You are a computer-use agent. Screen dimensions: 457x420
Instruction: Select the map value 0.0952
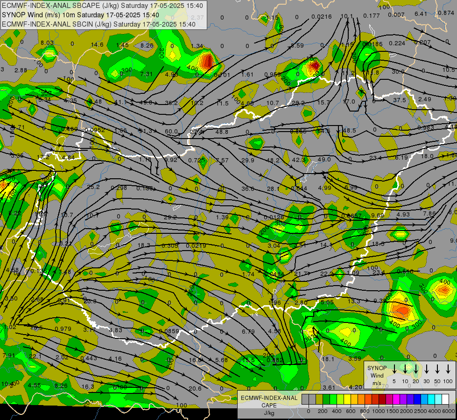[95, 130]
